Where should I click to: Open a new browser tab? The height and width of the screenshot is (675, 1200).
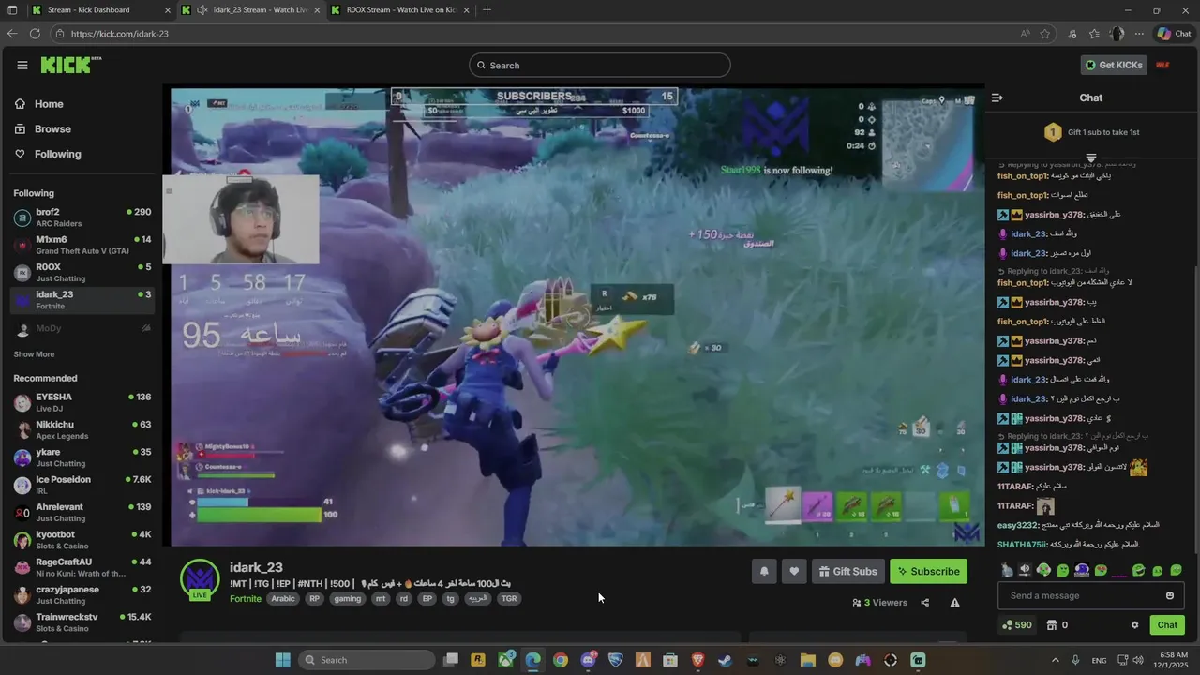pos(487,10)
